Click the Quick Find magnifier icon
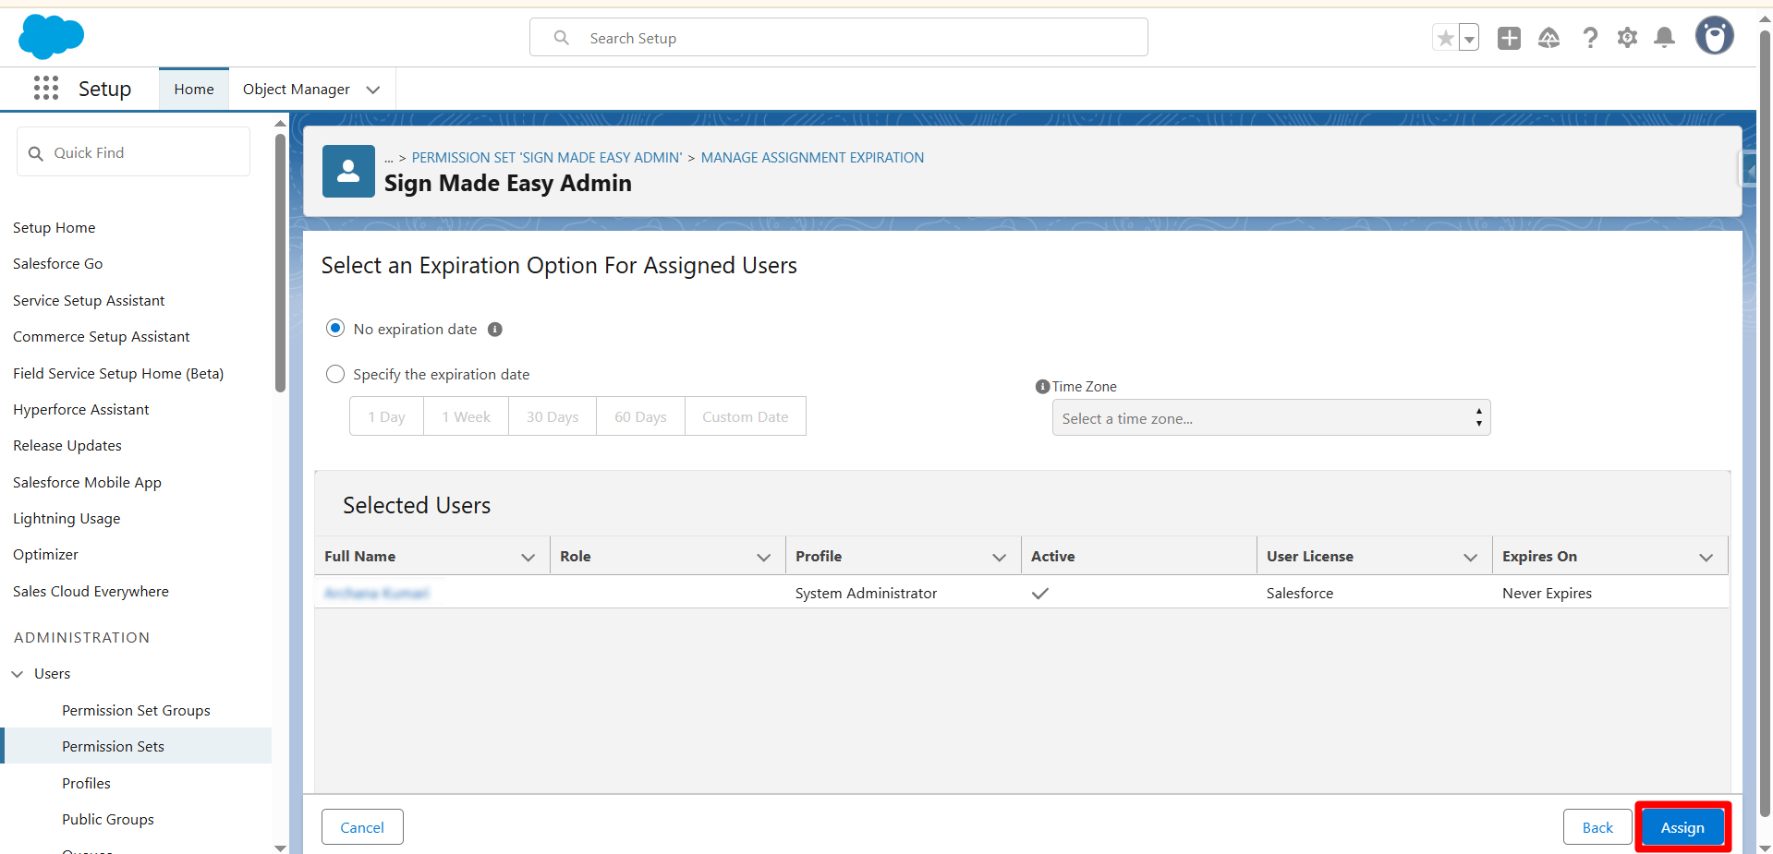The image size is (1773, 854). 36,153
